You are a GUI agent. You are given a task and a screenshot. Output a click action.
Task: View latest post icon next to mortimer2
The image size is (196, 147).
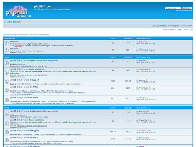(150, 131)
